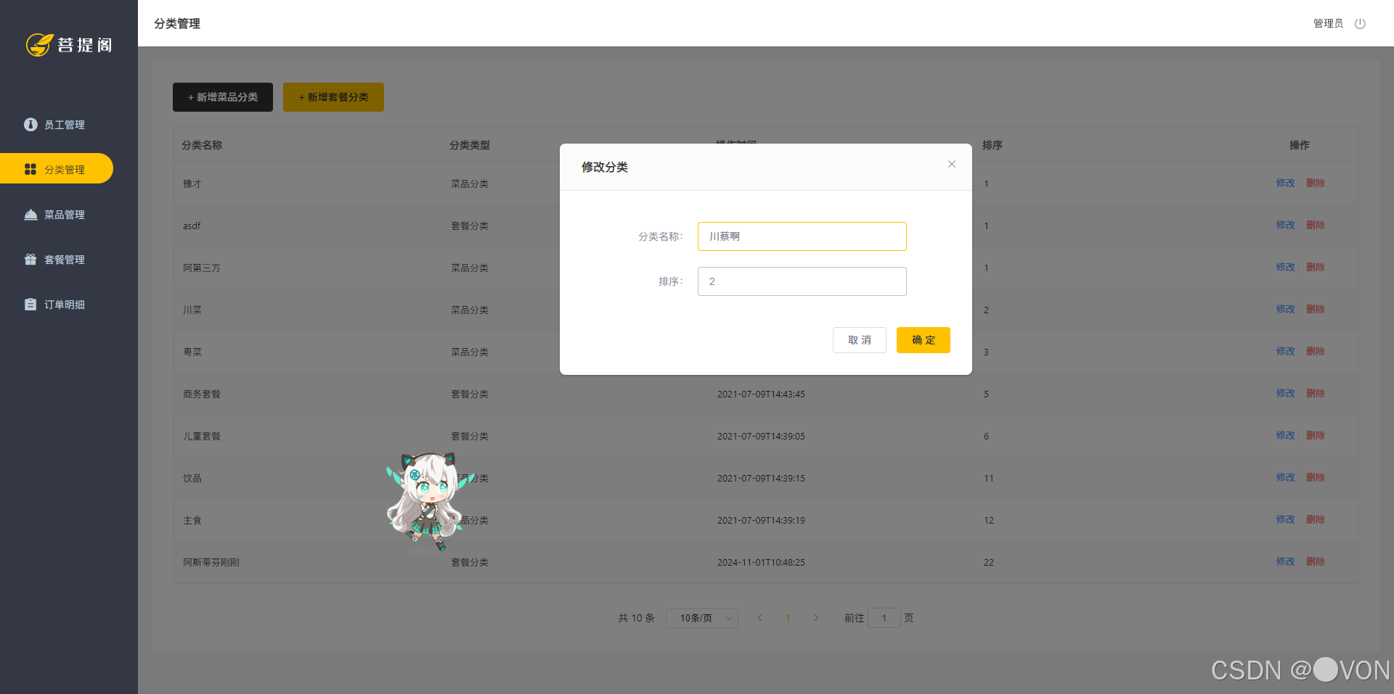Click 修改 for 主食 row

pos(1285,519)
